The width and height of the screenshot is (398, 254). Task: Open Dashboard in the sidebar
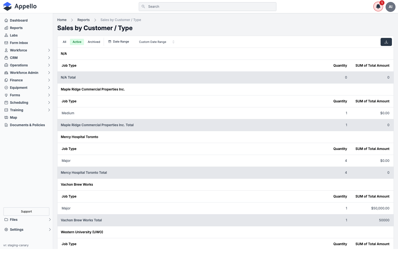[x=19, y=20]
